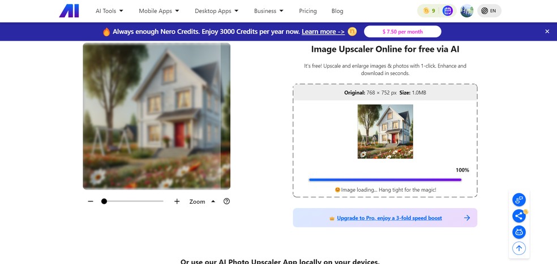
Task: Click the zoom slider track
Action: 134,201
